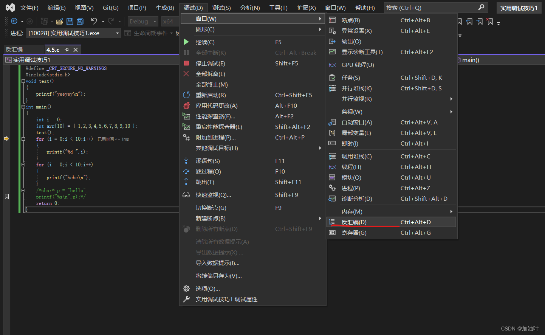Open the process 实用调试技巧1.exe dropdown
Viewport: 545px width, 335px height.
(x=74, y=33)
